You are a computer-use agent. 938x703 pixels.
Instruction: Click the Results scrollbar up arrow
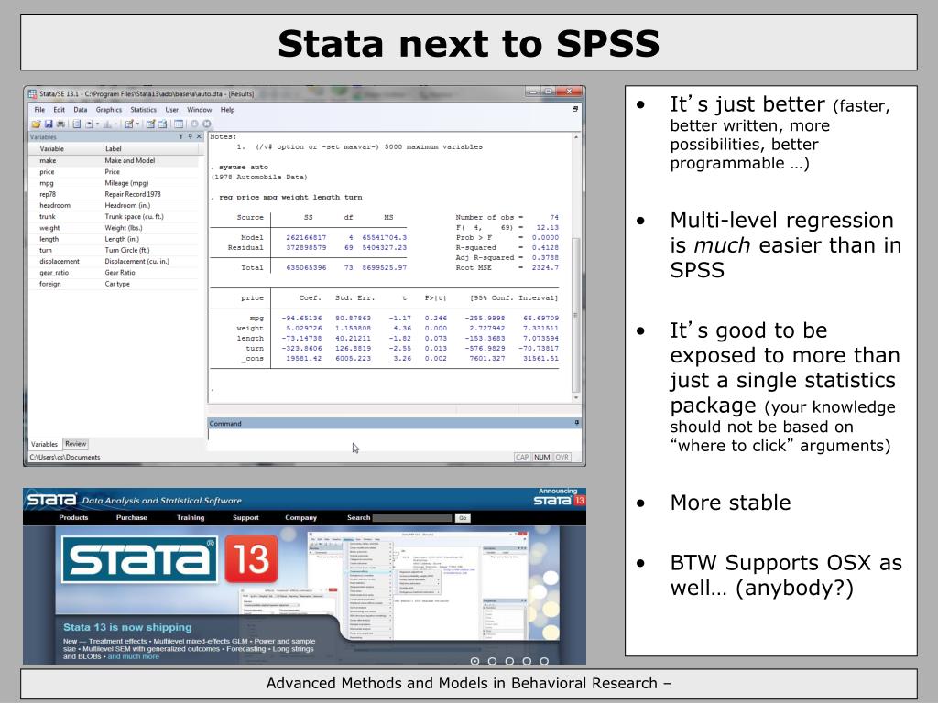(x=576, y=137)
